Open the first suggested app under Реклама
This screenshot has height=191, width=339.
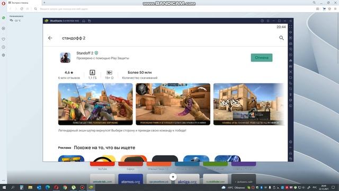click(71, 158)
